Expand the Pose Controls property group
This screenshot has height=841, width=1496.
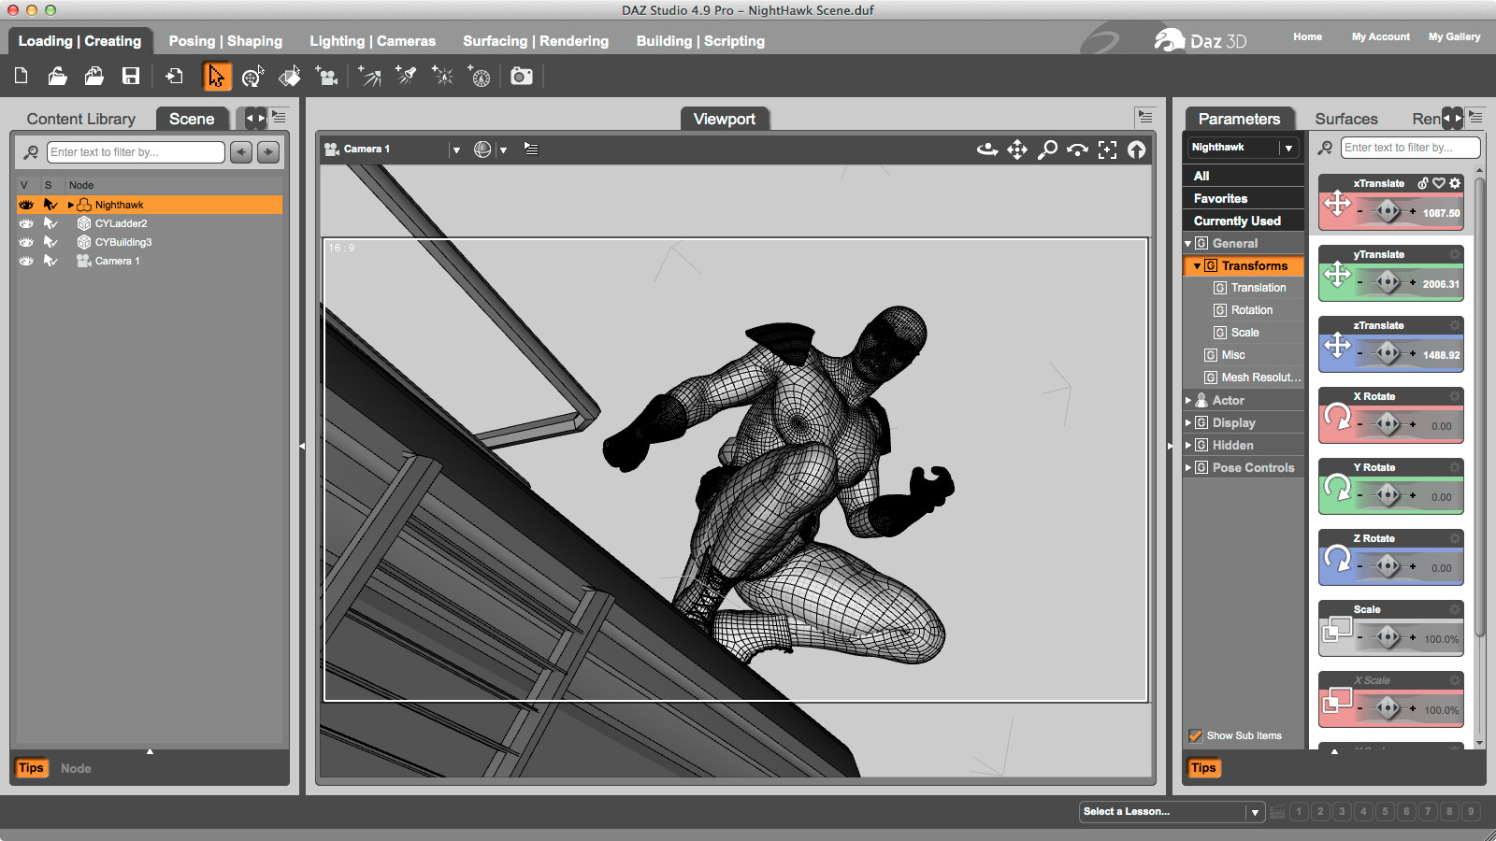(1188, 467)
